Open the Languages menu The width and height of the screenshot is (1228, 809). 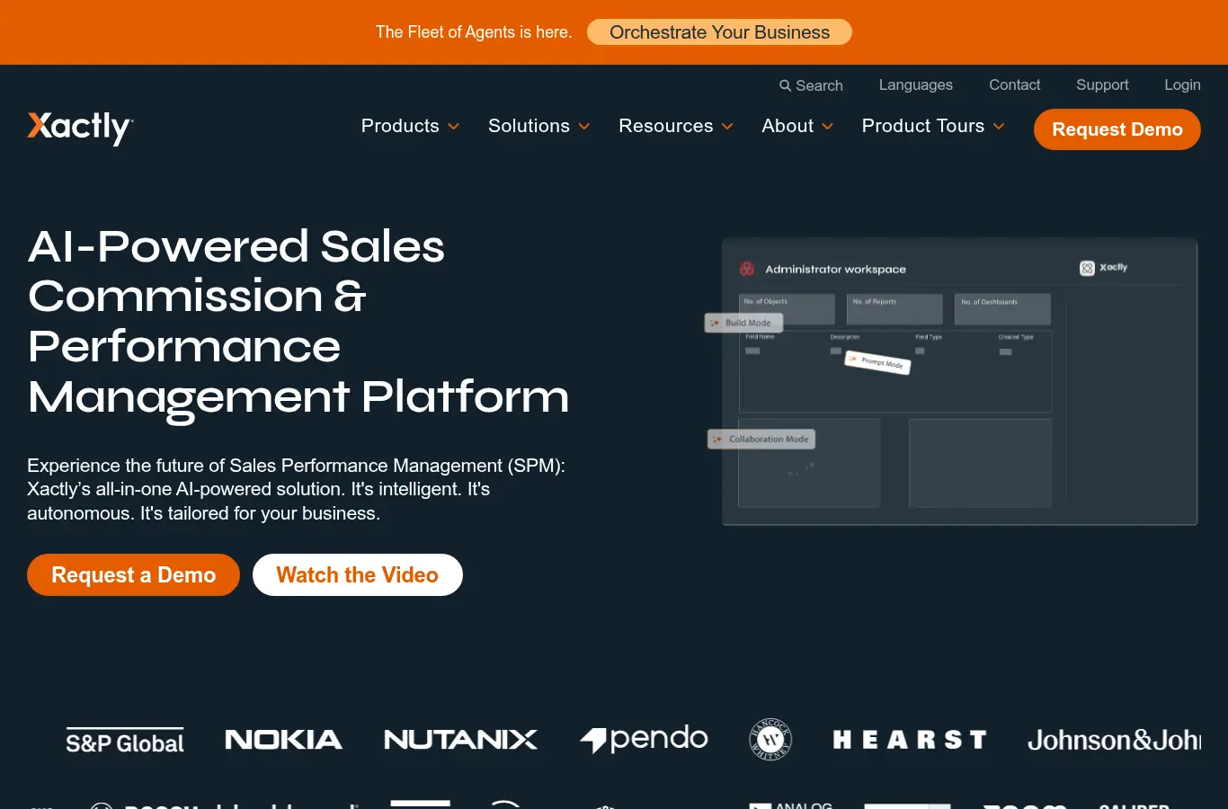coord(916,84)
